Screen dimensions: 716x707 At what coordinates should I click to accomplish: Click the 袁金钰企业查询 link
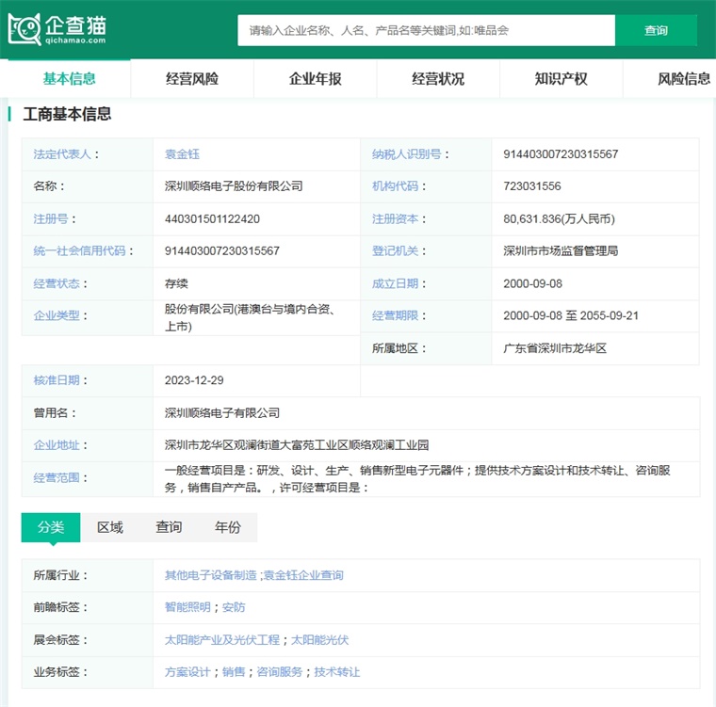(x=303, y=575)
